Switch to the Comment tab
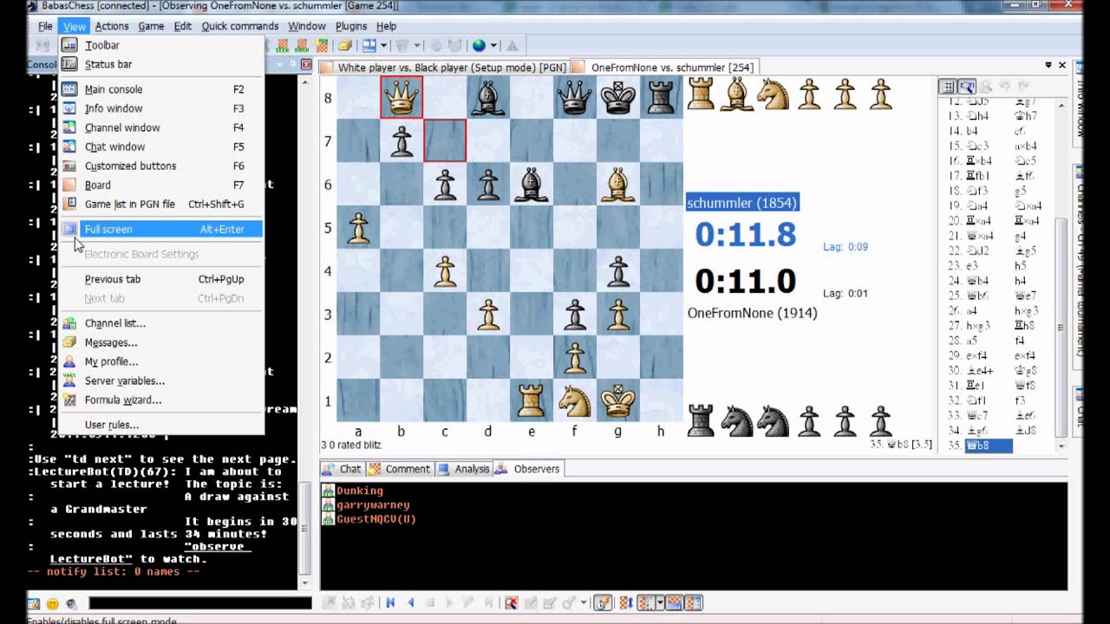 (400, 469)
